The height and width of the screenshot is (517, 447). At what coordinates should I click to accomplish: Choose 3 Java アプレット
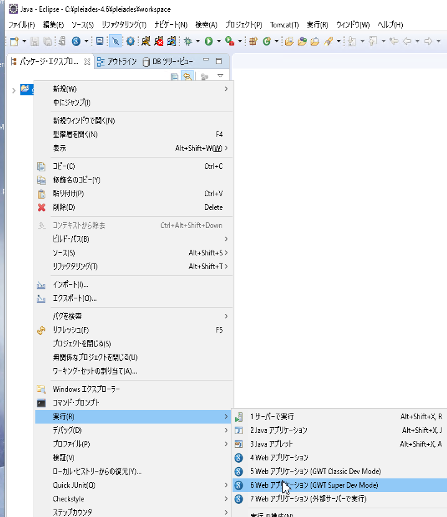(339, 444)
